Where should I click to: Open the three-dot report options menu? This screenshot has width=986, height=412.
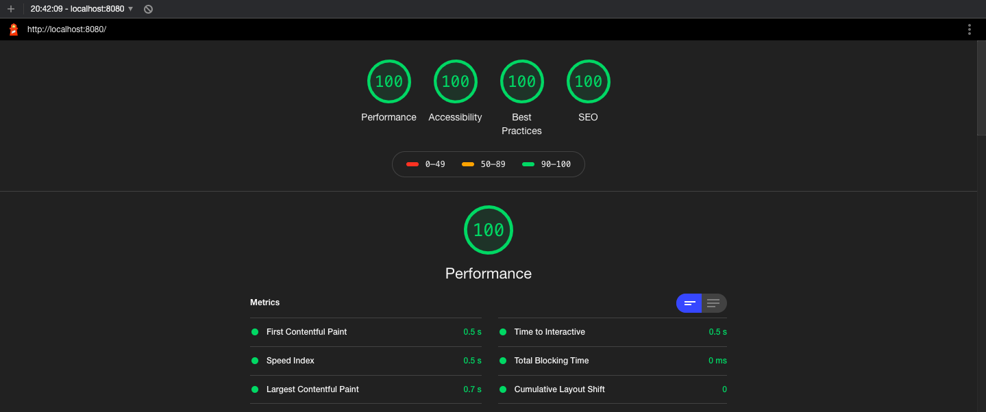coord(969,29)
